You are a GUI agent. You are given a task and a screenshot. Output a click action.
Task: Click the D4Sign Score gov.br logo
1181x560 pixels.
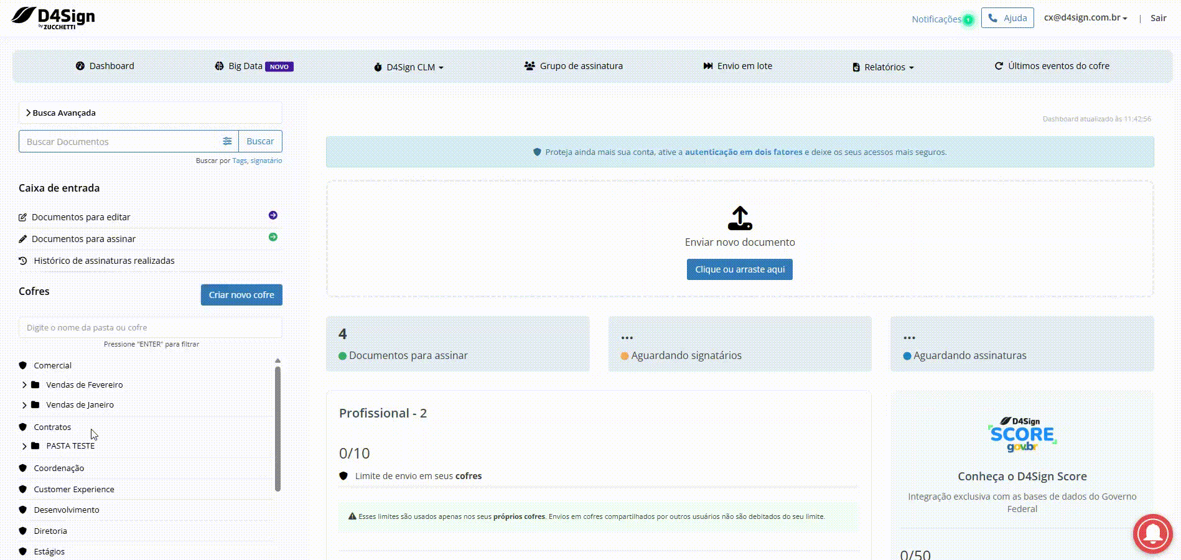(1022, 434)
